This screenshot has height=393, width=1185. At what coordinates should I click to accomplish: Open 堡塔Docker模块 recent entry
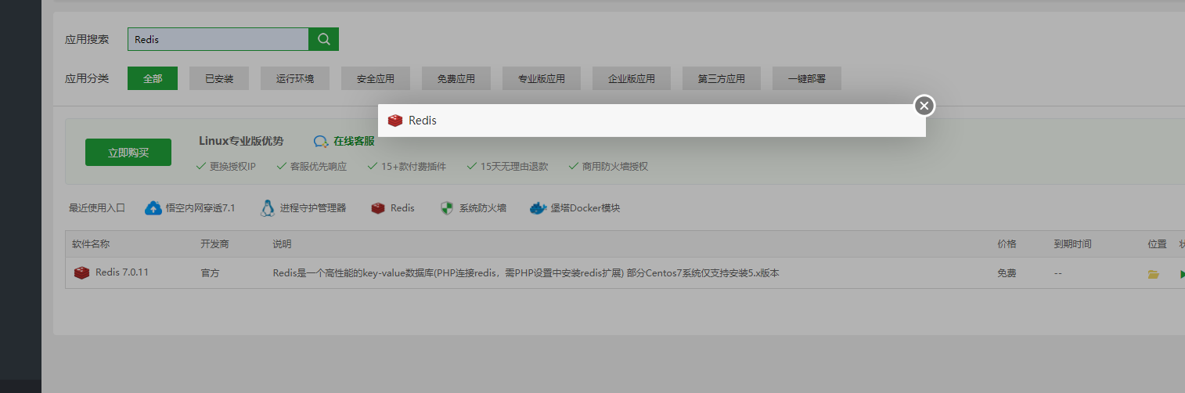[585, 208]
